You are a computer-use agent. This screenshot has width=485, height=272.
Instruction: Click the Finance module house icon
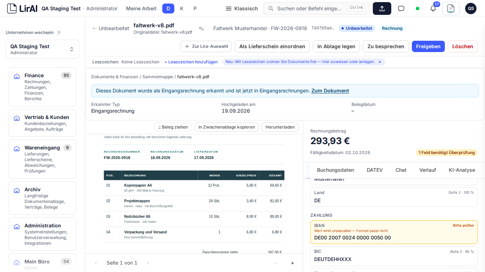(x=16, y=76)
